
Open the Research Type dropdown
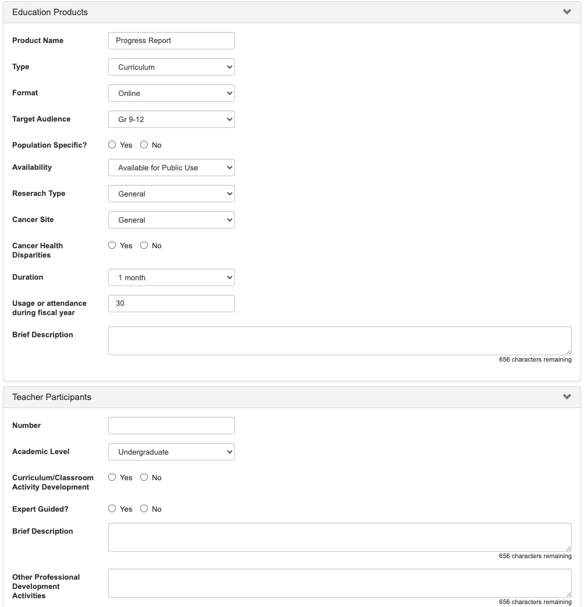click(x=172, y=194)
